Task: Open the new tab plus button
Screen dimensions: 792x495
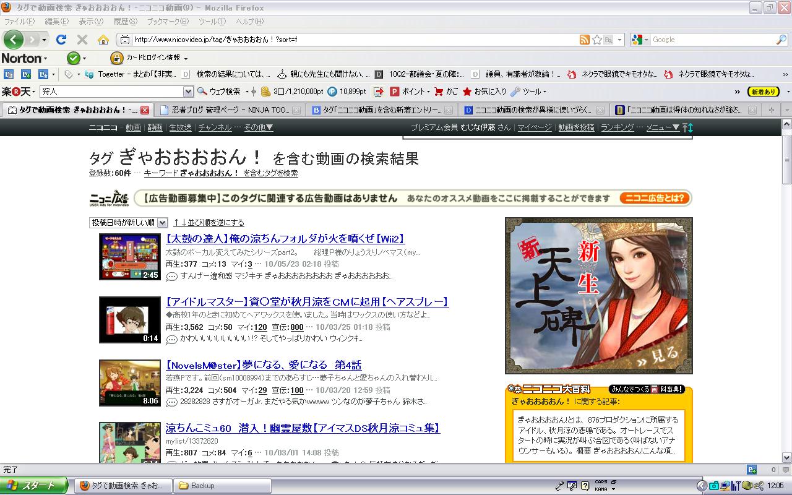Action: (x=771, y=110)
